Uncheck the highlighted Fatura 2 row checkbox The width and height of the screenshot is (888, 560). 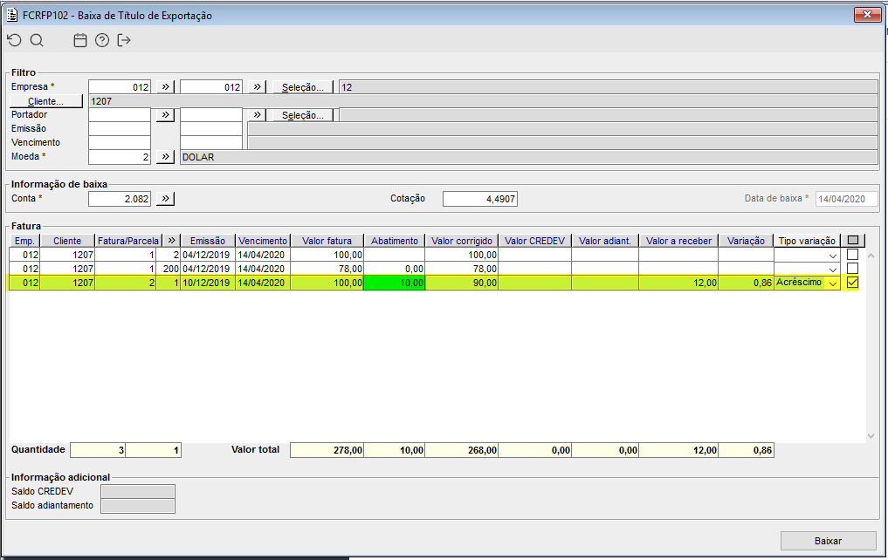coord(852,283)
